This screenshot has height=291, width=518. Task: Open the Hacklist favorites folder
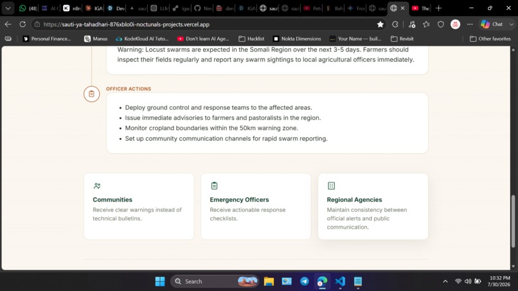(251, 39)
